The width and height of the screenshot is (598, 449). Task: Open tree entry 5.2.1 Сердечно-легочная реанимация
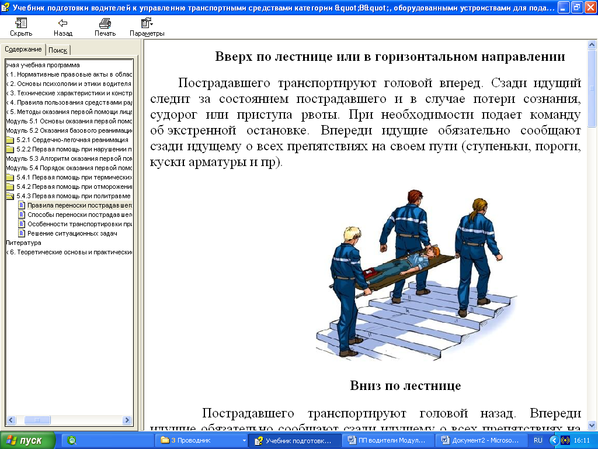[72, 140]
